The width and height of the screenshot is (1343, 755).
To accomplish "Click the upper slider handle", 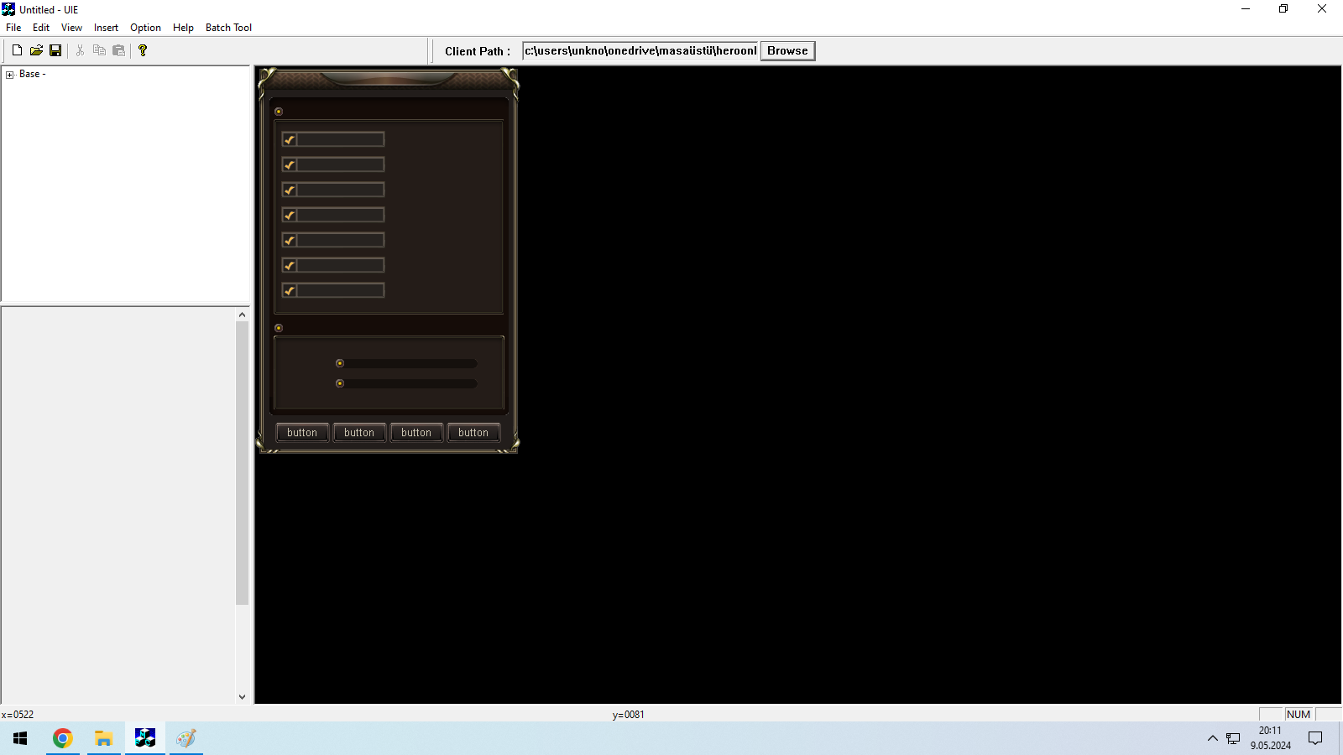I will click(340, 363).
